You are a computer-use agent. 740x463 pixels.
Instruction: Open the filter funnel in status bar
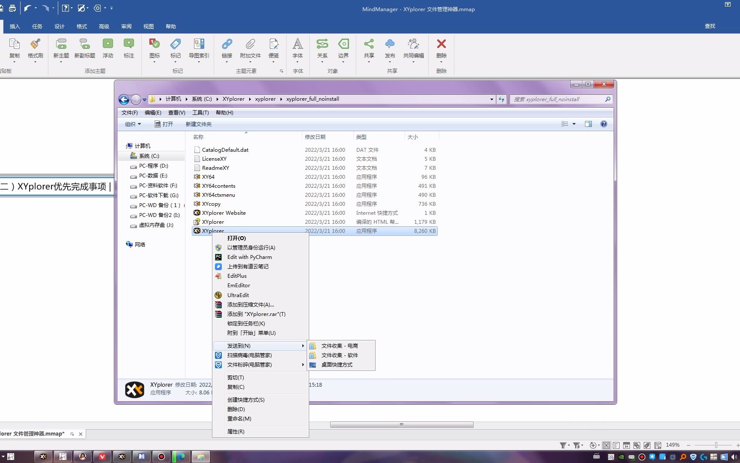(563, 445)
